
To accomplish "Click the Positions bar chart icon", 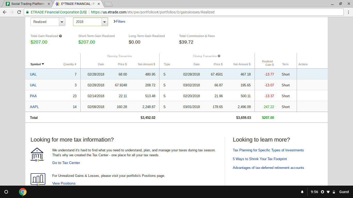I will pyautogui.click(x=38, y=179).
